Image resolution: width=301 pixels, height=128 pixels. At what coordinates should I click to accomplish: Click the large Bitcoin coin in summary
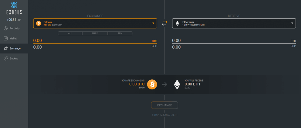(152, 85)
